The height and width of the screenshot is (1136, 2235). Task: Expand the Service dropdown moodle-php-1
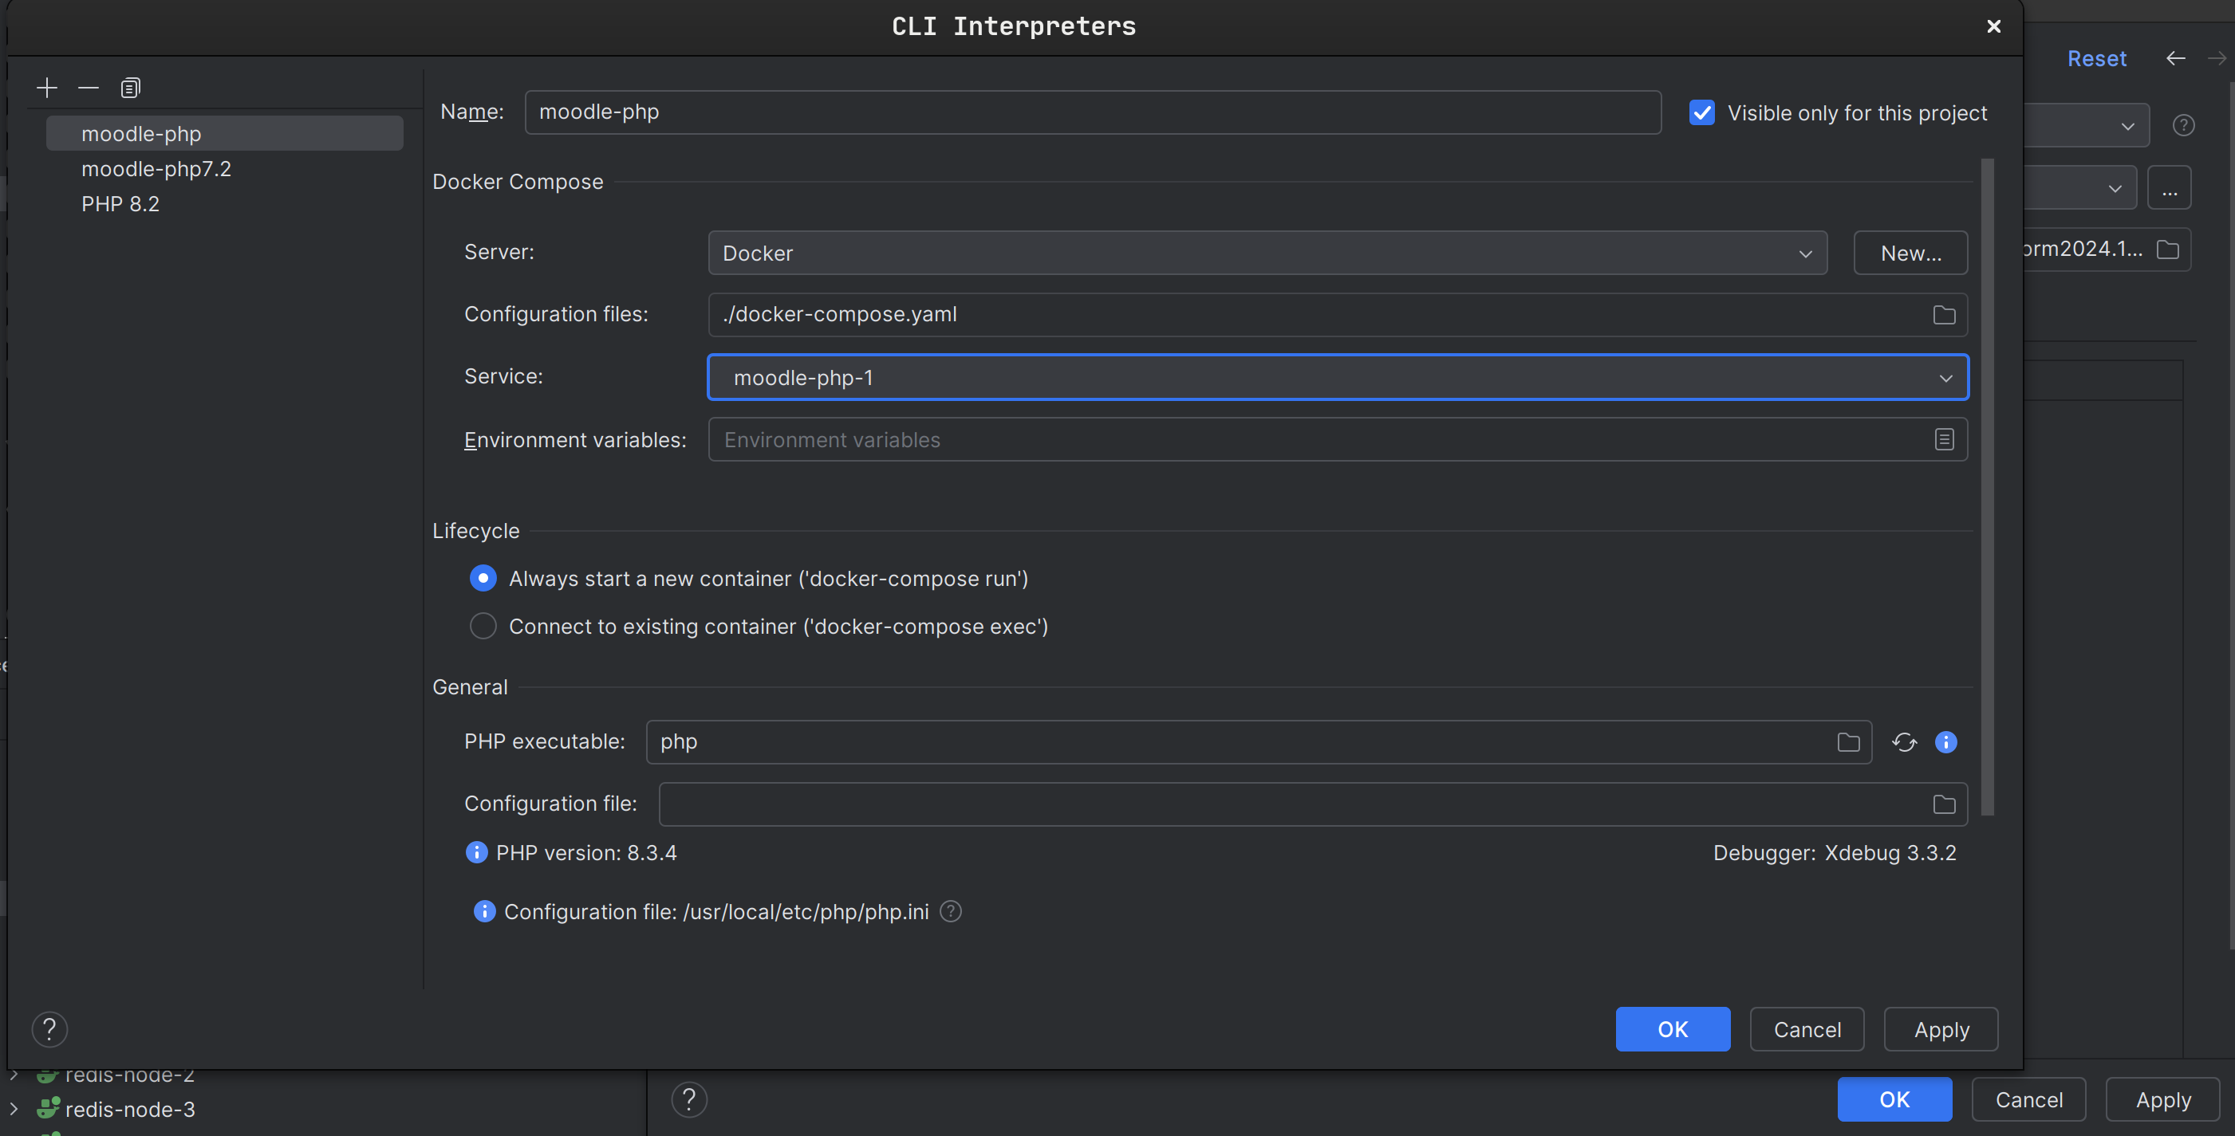1337,377
